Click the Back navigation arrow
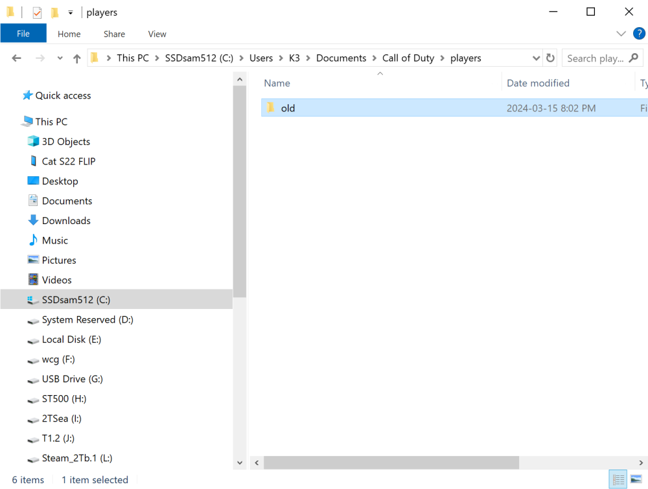This screenshot has width=648, height=489. coord(17,58)
